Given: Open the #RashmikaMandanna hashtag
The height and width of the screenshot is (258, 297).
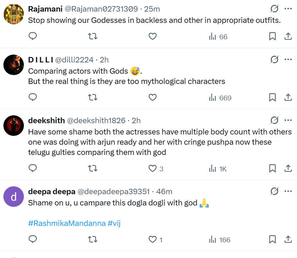Looking at the screenshot, I should (x=67, y=224).
